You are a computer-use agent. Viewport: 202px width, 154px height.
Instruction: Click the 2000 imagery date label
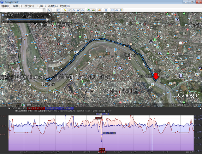[29, 105]
